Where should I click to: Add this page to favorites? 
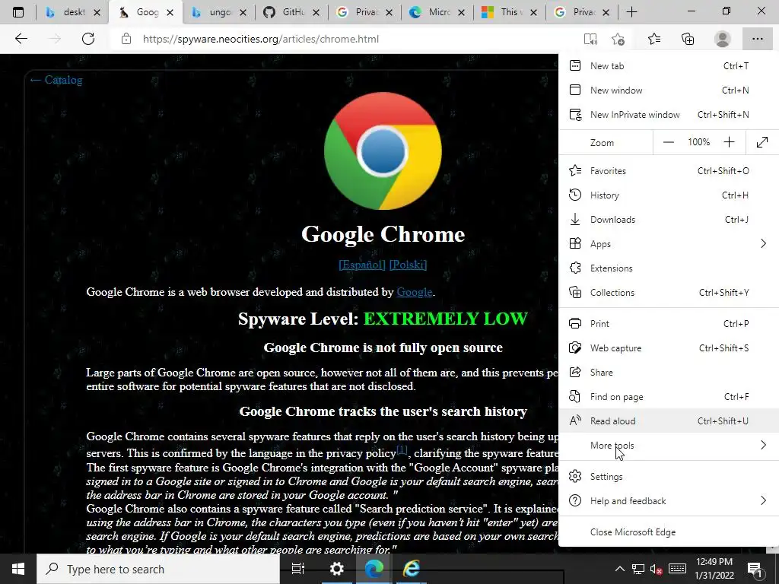[x=618, y=40]
